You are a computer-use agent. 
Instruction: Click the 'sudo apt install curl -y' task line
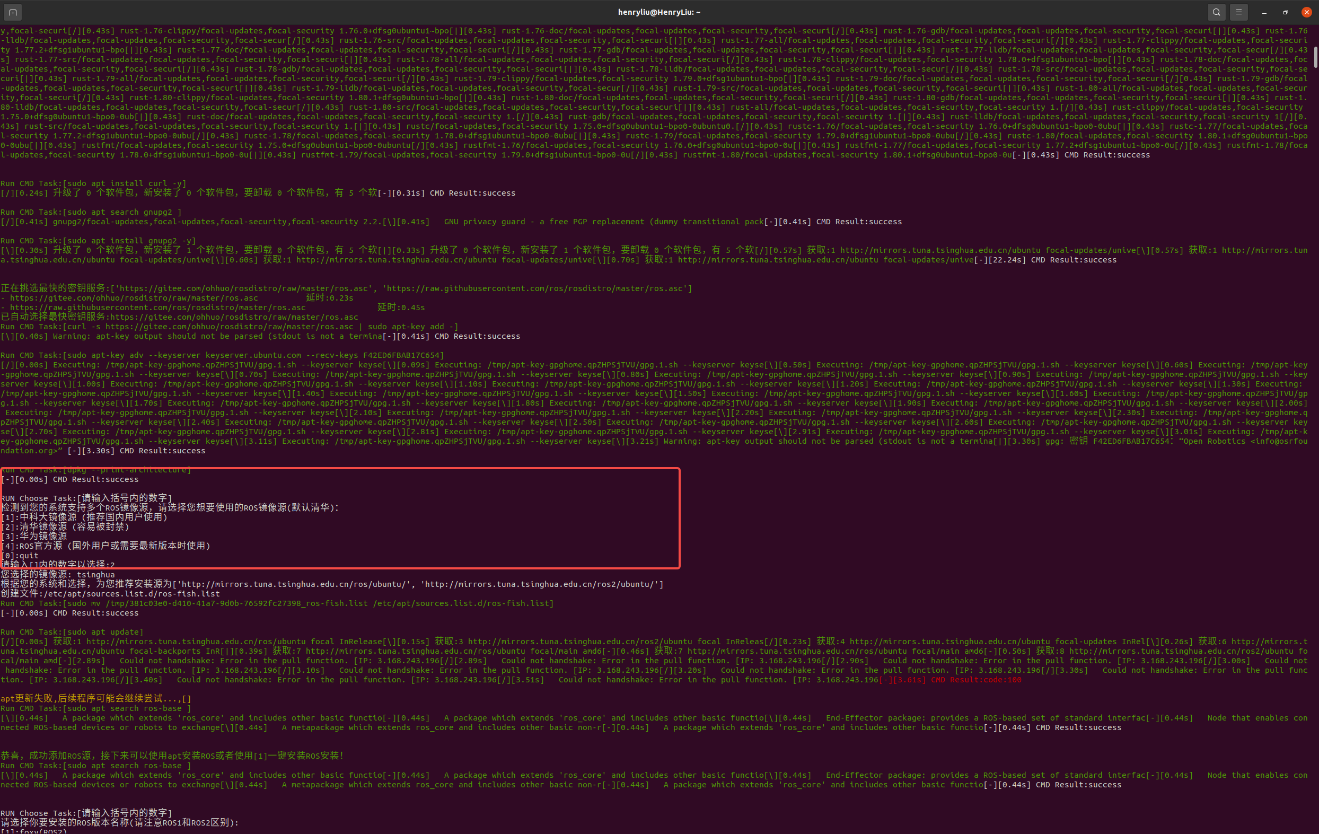click(x=93, y=183)
